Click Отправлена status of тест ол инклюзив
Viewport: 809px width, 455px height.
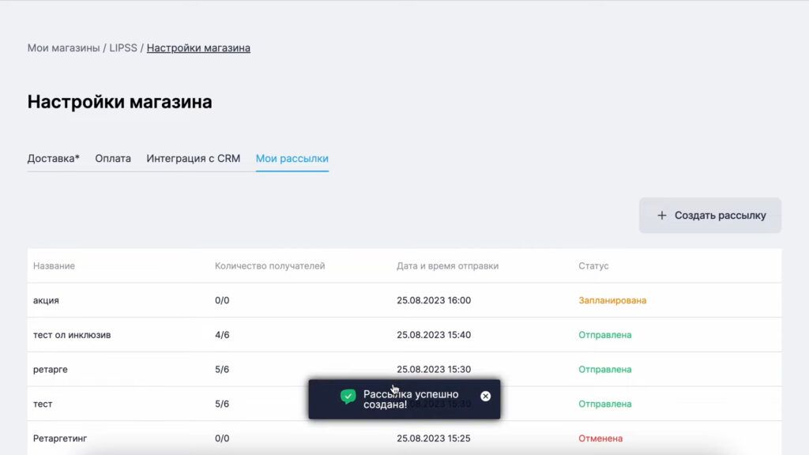pyautogui.click(x=604, y=335)
